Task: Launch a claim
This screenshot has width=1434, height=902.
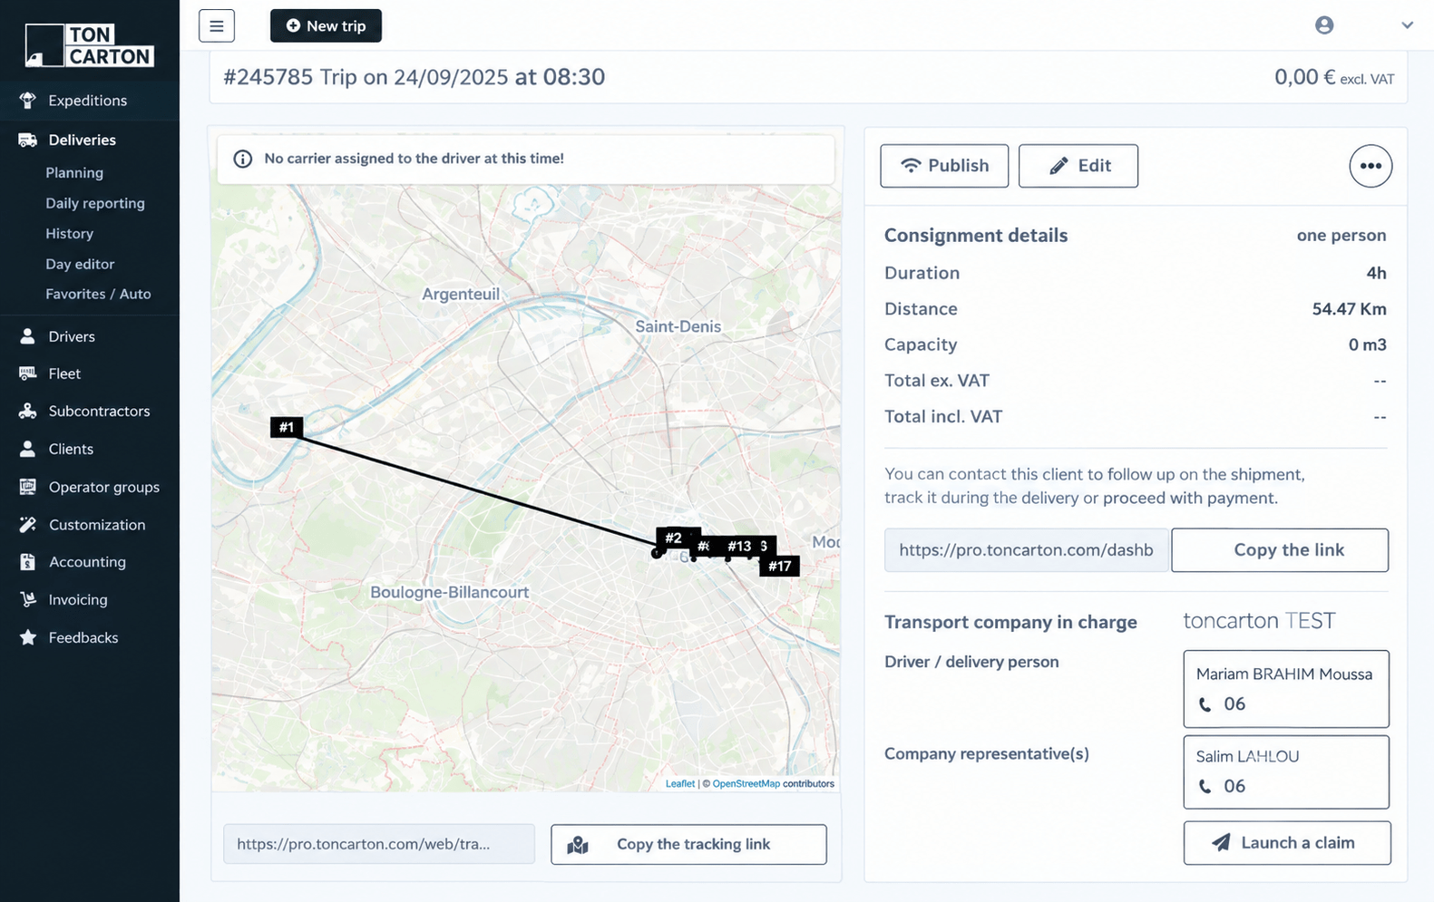Action: [1287, 843]
